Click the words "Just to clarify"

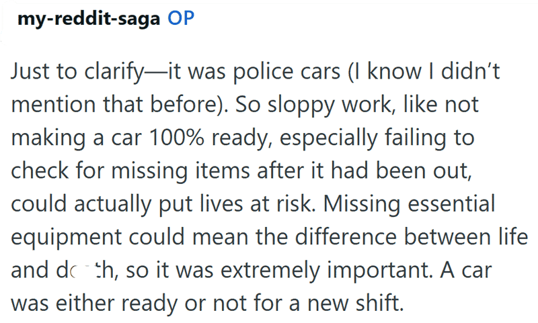click(77, 73)
